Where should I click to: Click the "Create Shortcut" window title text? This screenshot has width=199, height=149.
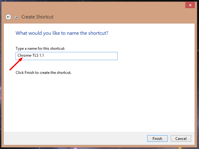37,17
